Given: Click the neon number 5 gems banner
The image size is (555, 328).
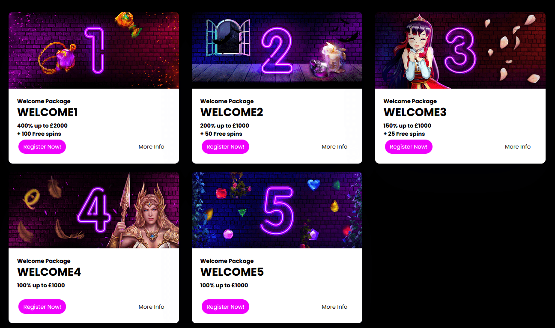Looking at the screenshot, I should 277,210.
